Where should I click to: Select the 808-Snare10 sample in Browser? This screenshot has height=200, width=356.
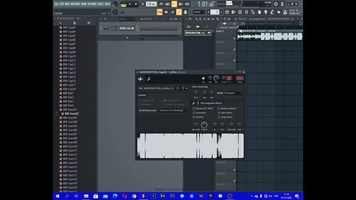(70, 147)
